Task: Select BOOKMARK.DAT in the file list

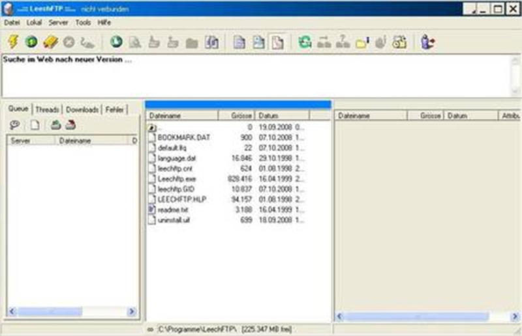Action: tap(184, 137)
